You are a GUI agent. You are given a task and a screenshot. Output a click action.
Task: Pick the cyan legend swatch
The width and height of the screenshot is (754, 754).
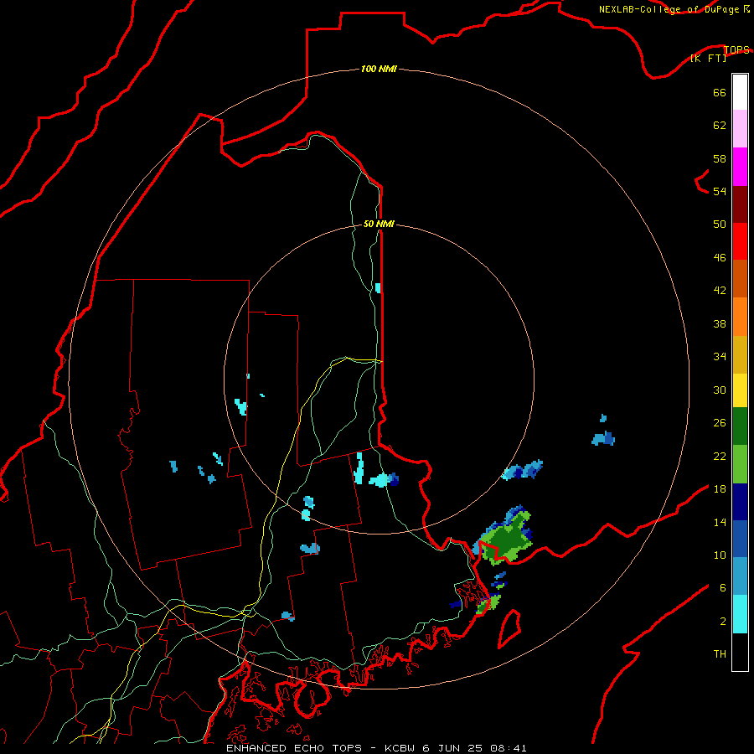pyautogui.click(x=740, y=614)
